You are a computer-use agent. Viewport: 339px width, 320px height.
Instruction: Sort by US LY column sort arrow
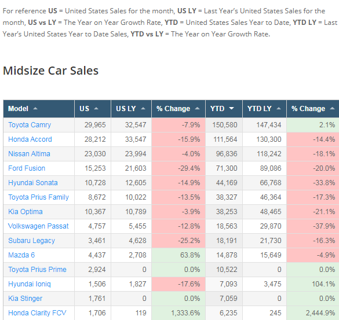point(143,108)
